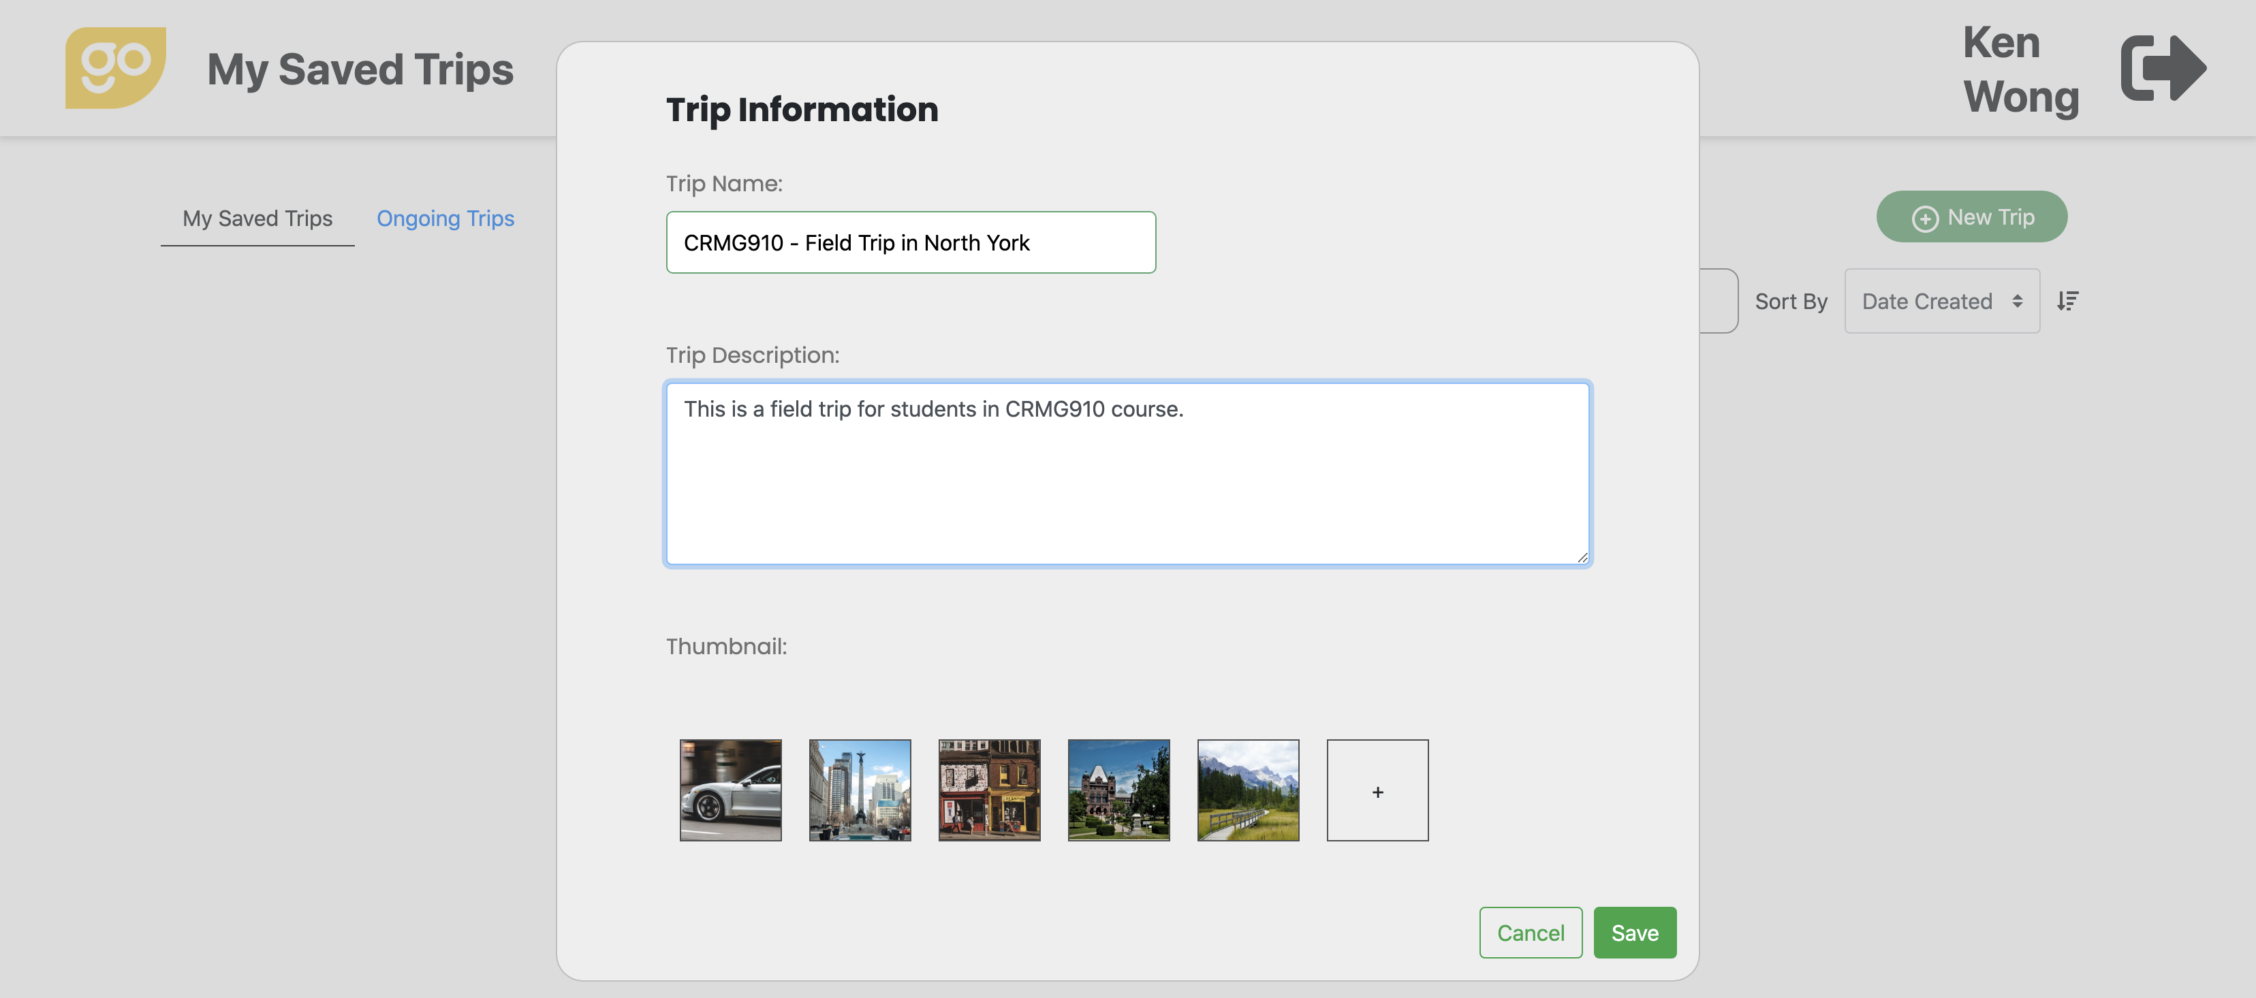Image resolution: width=2256 pixels, height=998 pixels.
Task: Click the Trip Description: label
Action: click(752, 355)
